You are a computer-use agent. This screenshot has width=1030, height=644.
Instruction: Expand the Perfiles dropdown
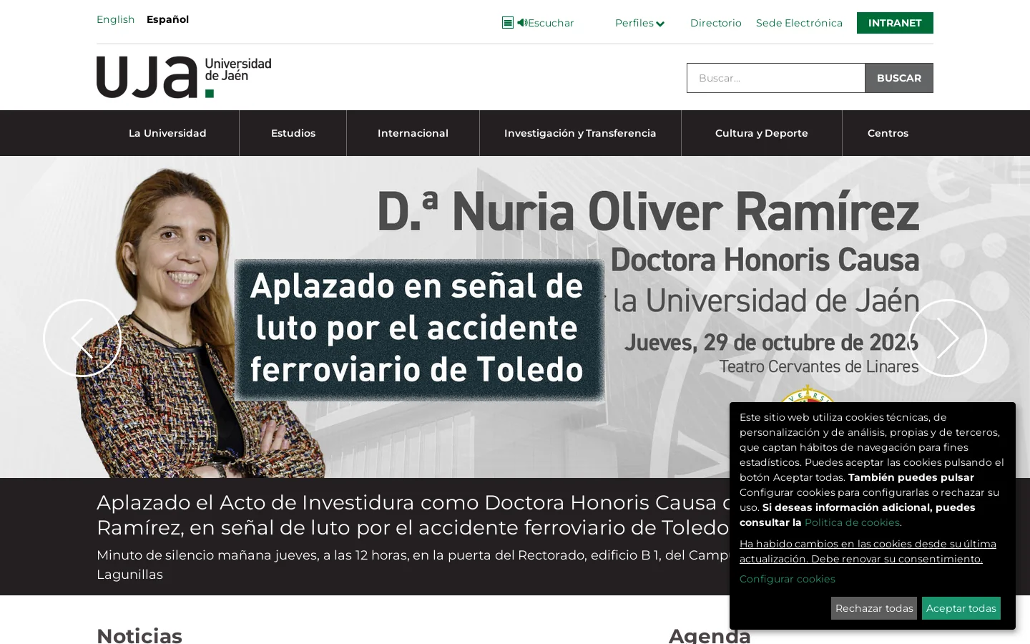(x=639, y=23)
